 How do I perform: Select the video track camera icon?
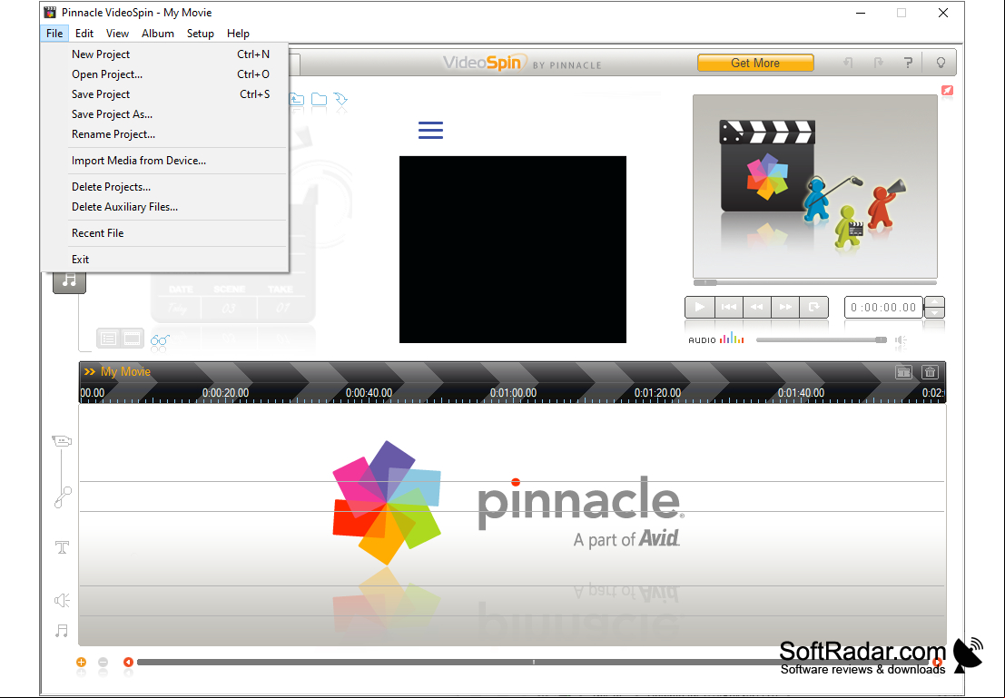pyautogui.click(x=62, y=441)
